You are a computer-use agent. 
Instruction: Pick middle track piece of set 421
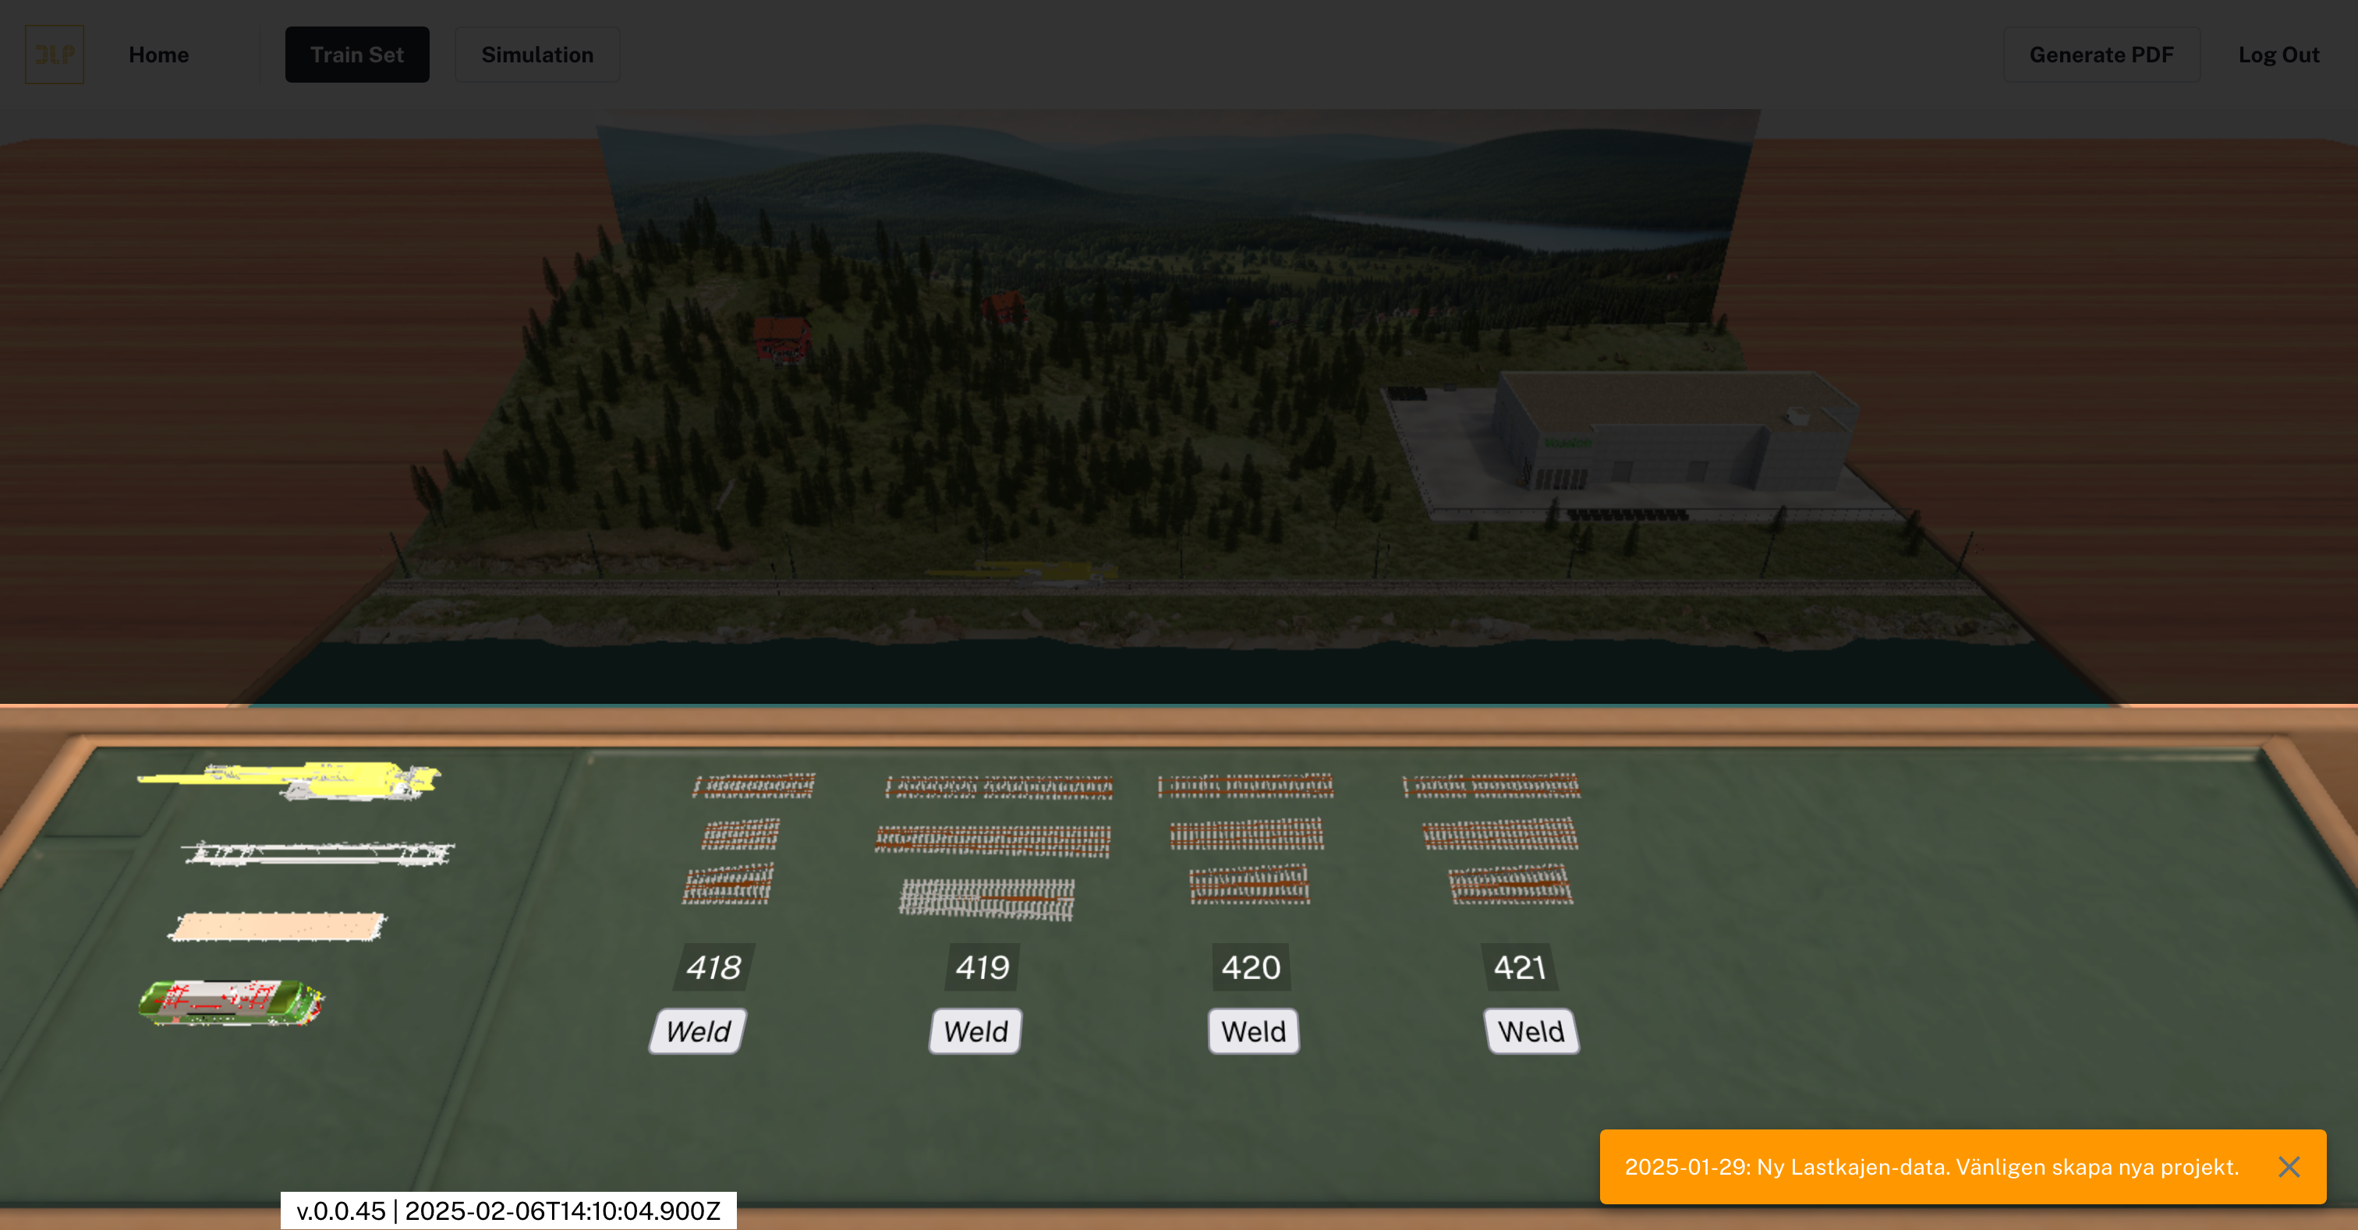tap(1499, 834)
